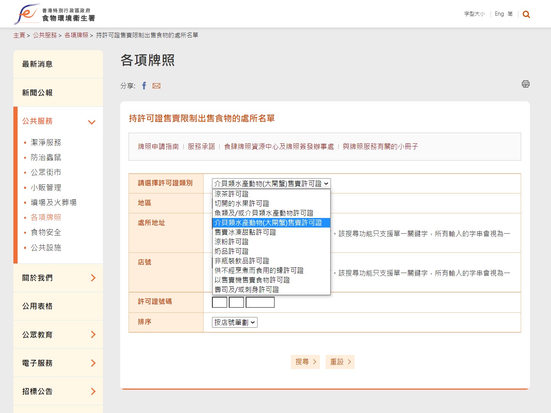The width and height of the screenshot is (551, 413).
Task: Go to 主頁 breadcrumb link
Action: pyautogui.click(x=19, y=35)
